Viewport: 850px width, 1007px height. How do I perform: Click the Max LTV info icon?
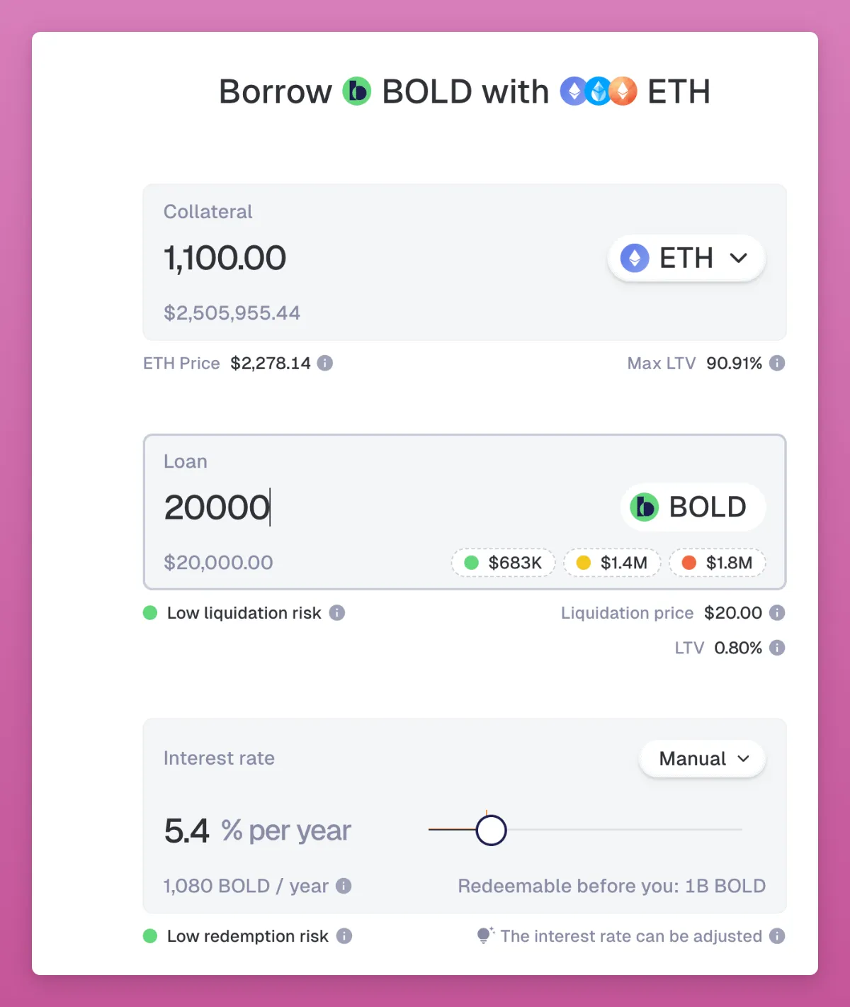[777, 364]
